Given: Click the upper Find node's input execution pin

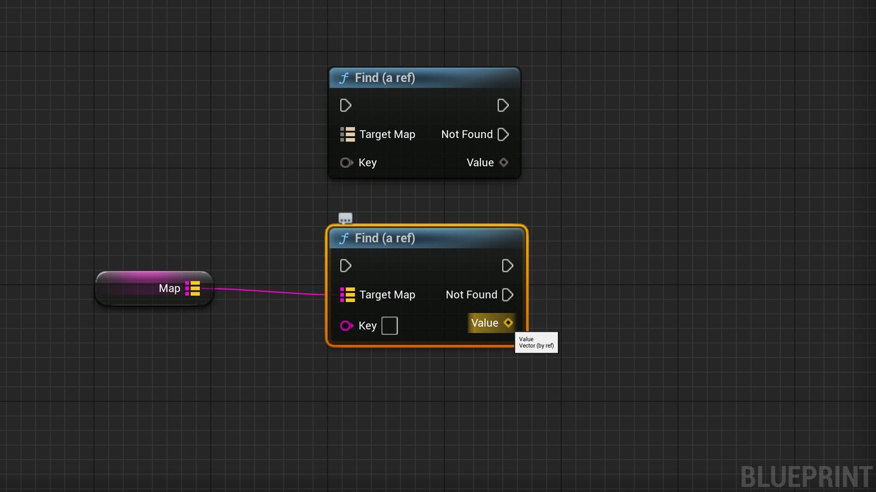Looking at the screenshot, I should click(x=346, y=105).
